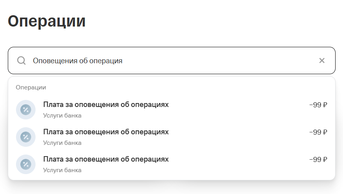343x194 pixels.
Task: Click the second result's percent icon
Action: (26, 137)
